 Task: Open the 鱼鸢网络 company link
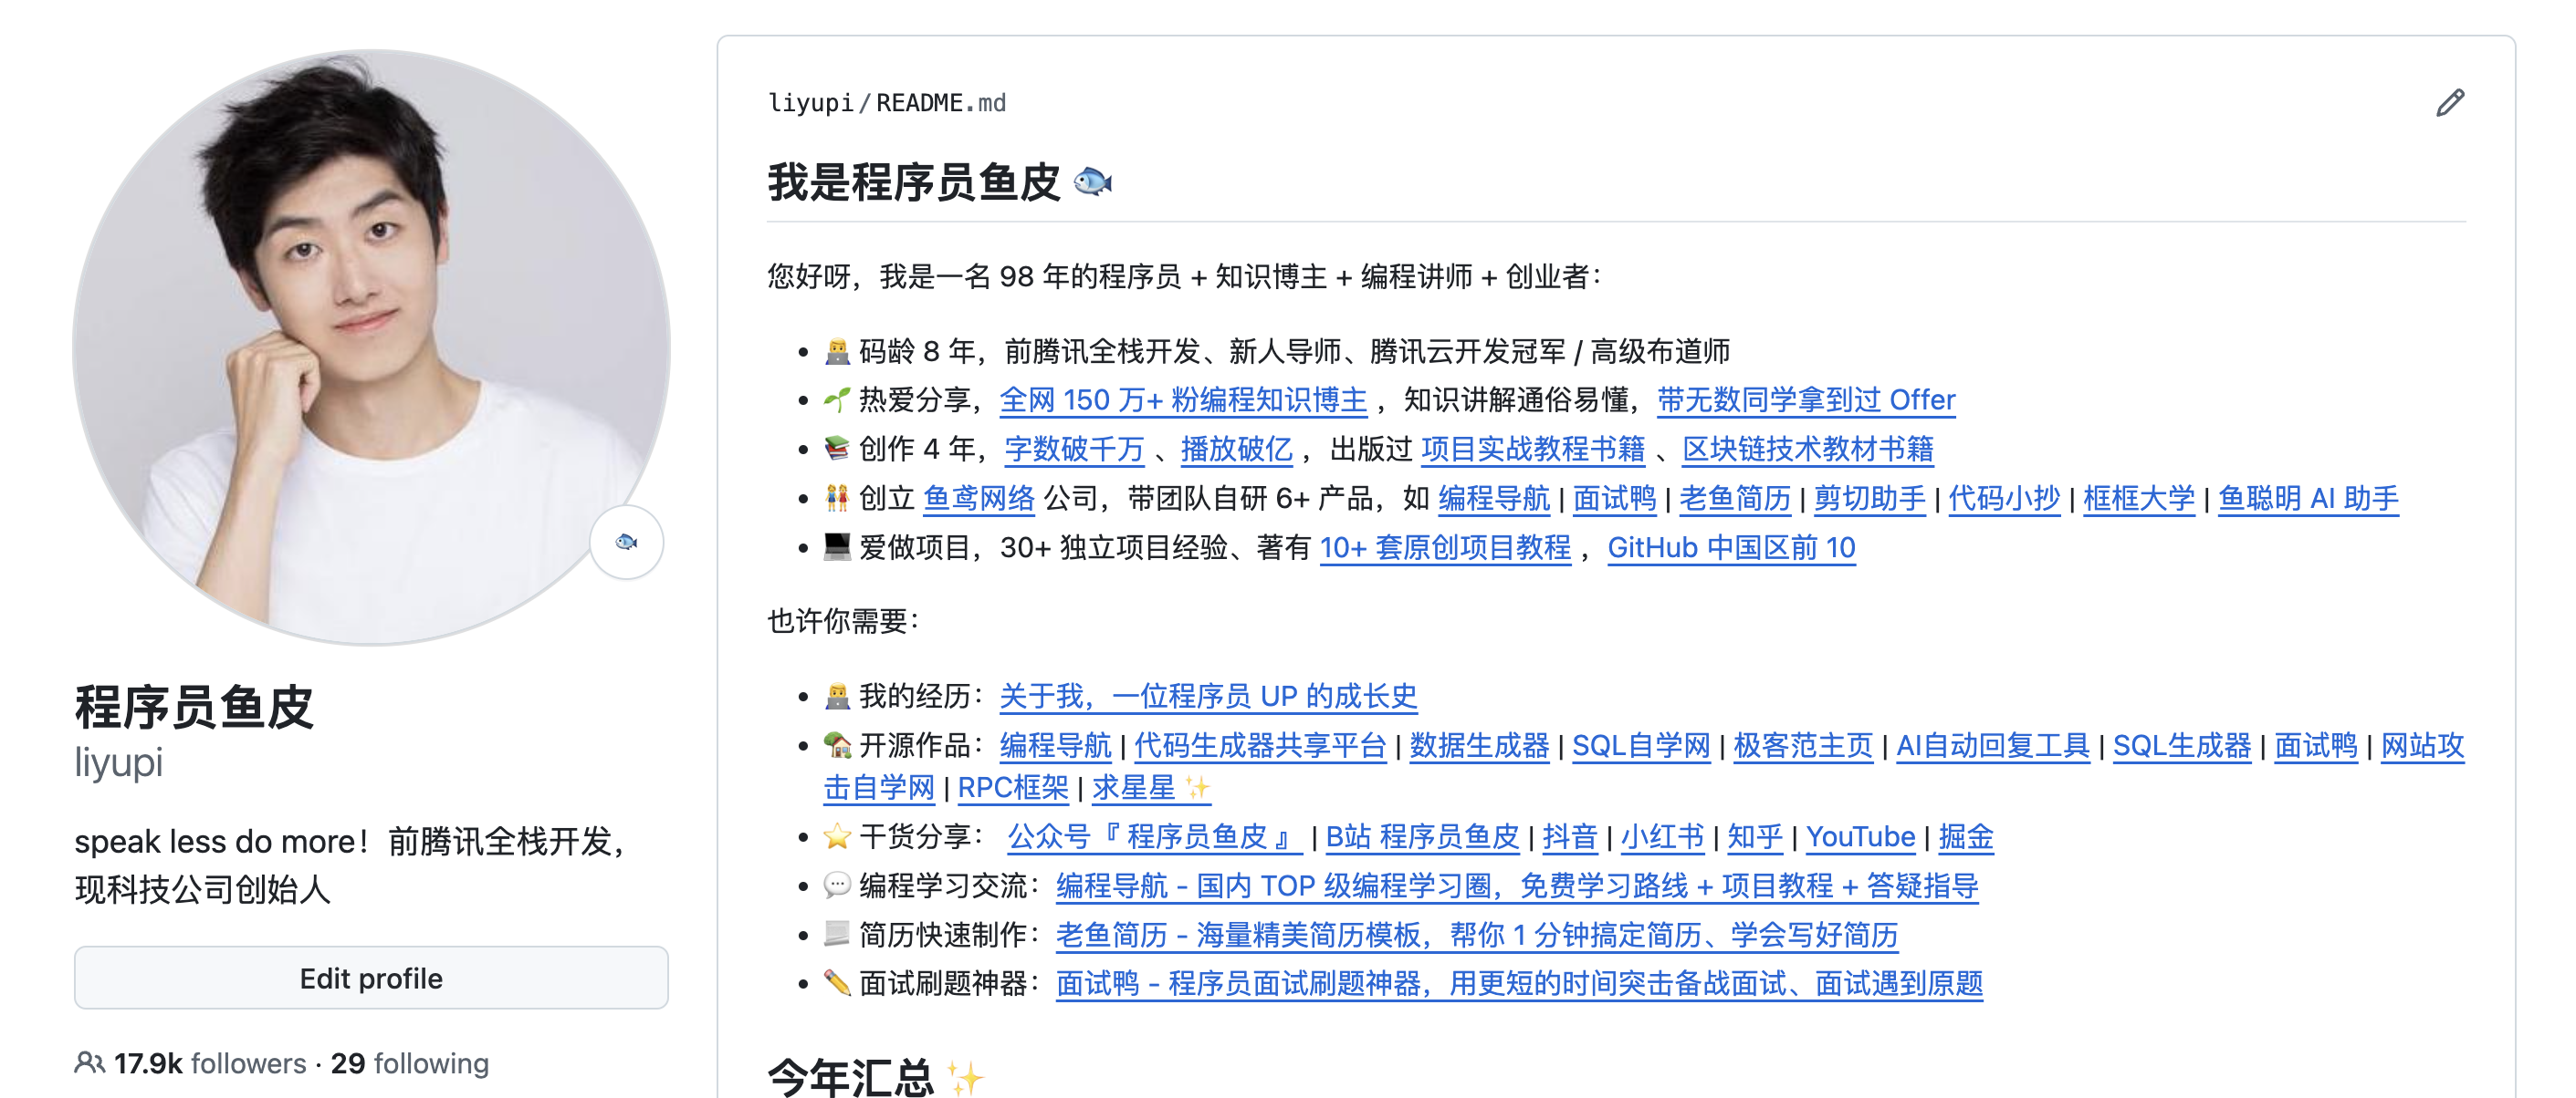(978, 499)
